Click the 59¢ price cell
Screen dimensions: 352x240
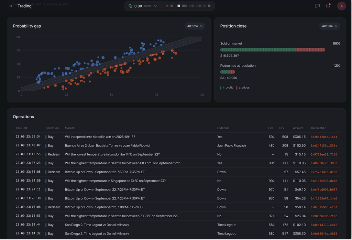(x=272, y=137)
